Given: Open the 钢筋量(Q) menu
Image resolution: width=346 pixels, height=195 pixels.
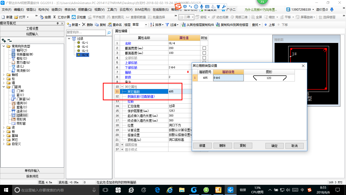Looking at the screenshot, I should pos(85,10).
